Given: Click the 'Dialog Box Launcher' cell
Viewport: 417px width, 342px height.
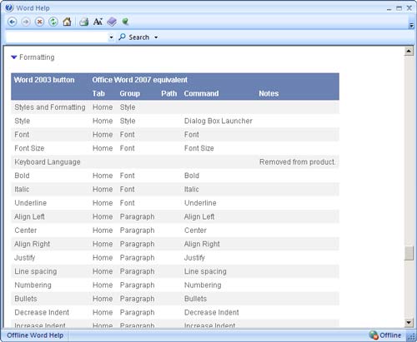Looking at the screenshot, I should coord(219,121).
